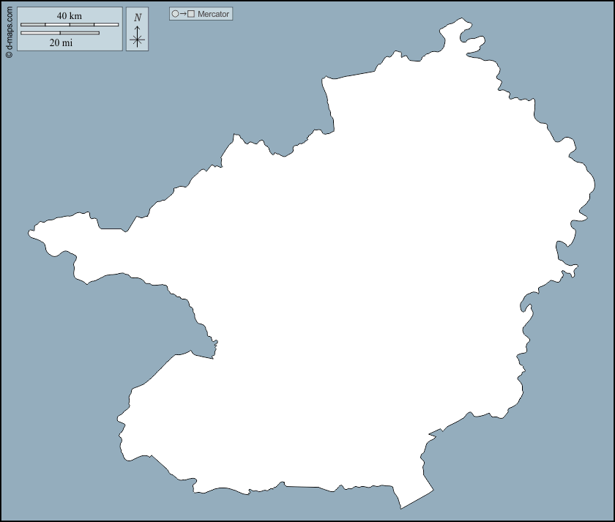Select the Mercator projection circle icon
This screenshot has height=522, width=615.
(x=176, y=13)
